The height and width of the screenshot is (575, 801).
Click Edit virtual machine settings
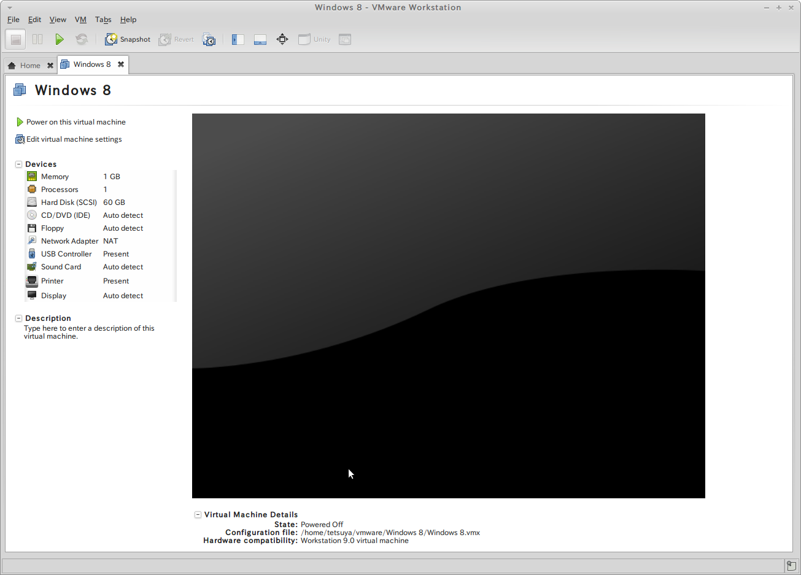tap(74, 139)
